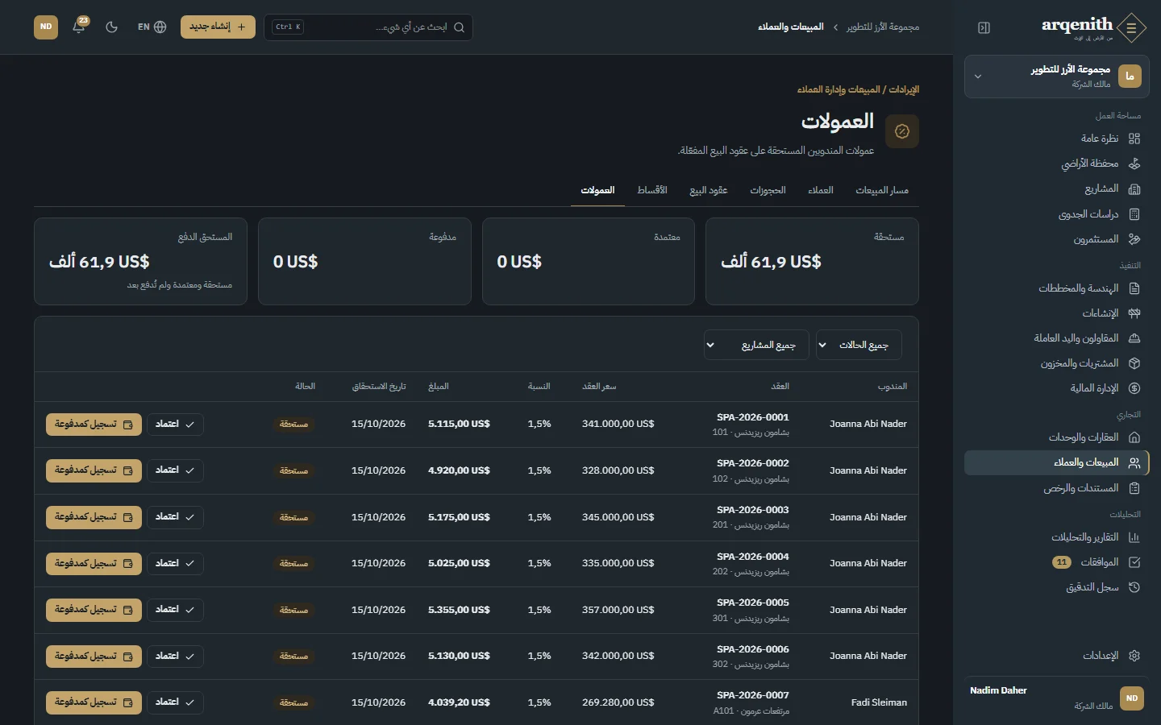This screenshot has height=725, width=1161.
Task: Open المستثمرون sidebar item
Action: click(x=1057, y=239)
